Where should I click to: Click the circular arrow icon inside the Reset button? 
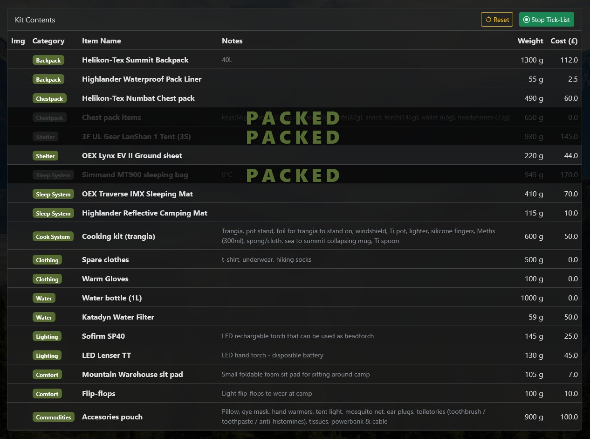pyautogui.click(x=488, y=20)
